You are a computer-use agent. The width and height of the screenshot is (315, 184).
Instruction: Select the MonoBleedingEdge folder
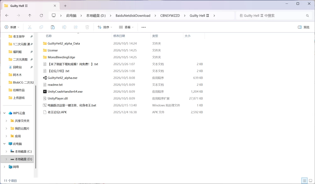coord(61,57)
